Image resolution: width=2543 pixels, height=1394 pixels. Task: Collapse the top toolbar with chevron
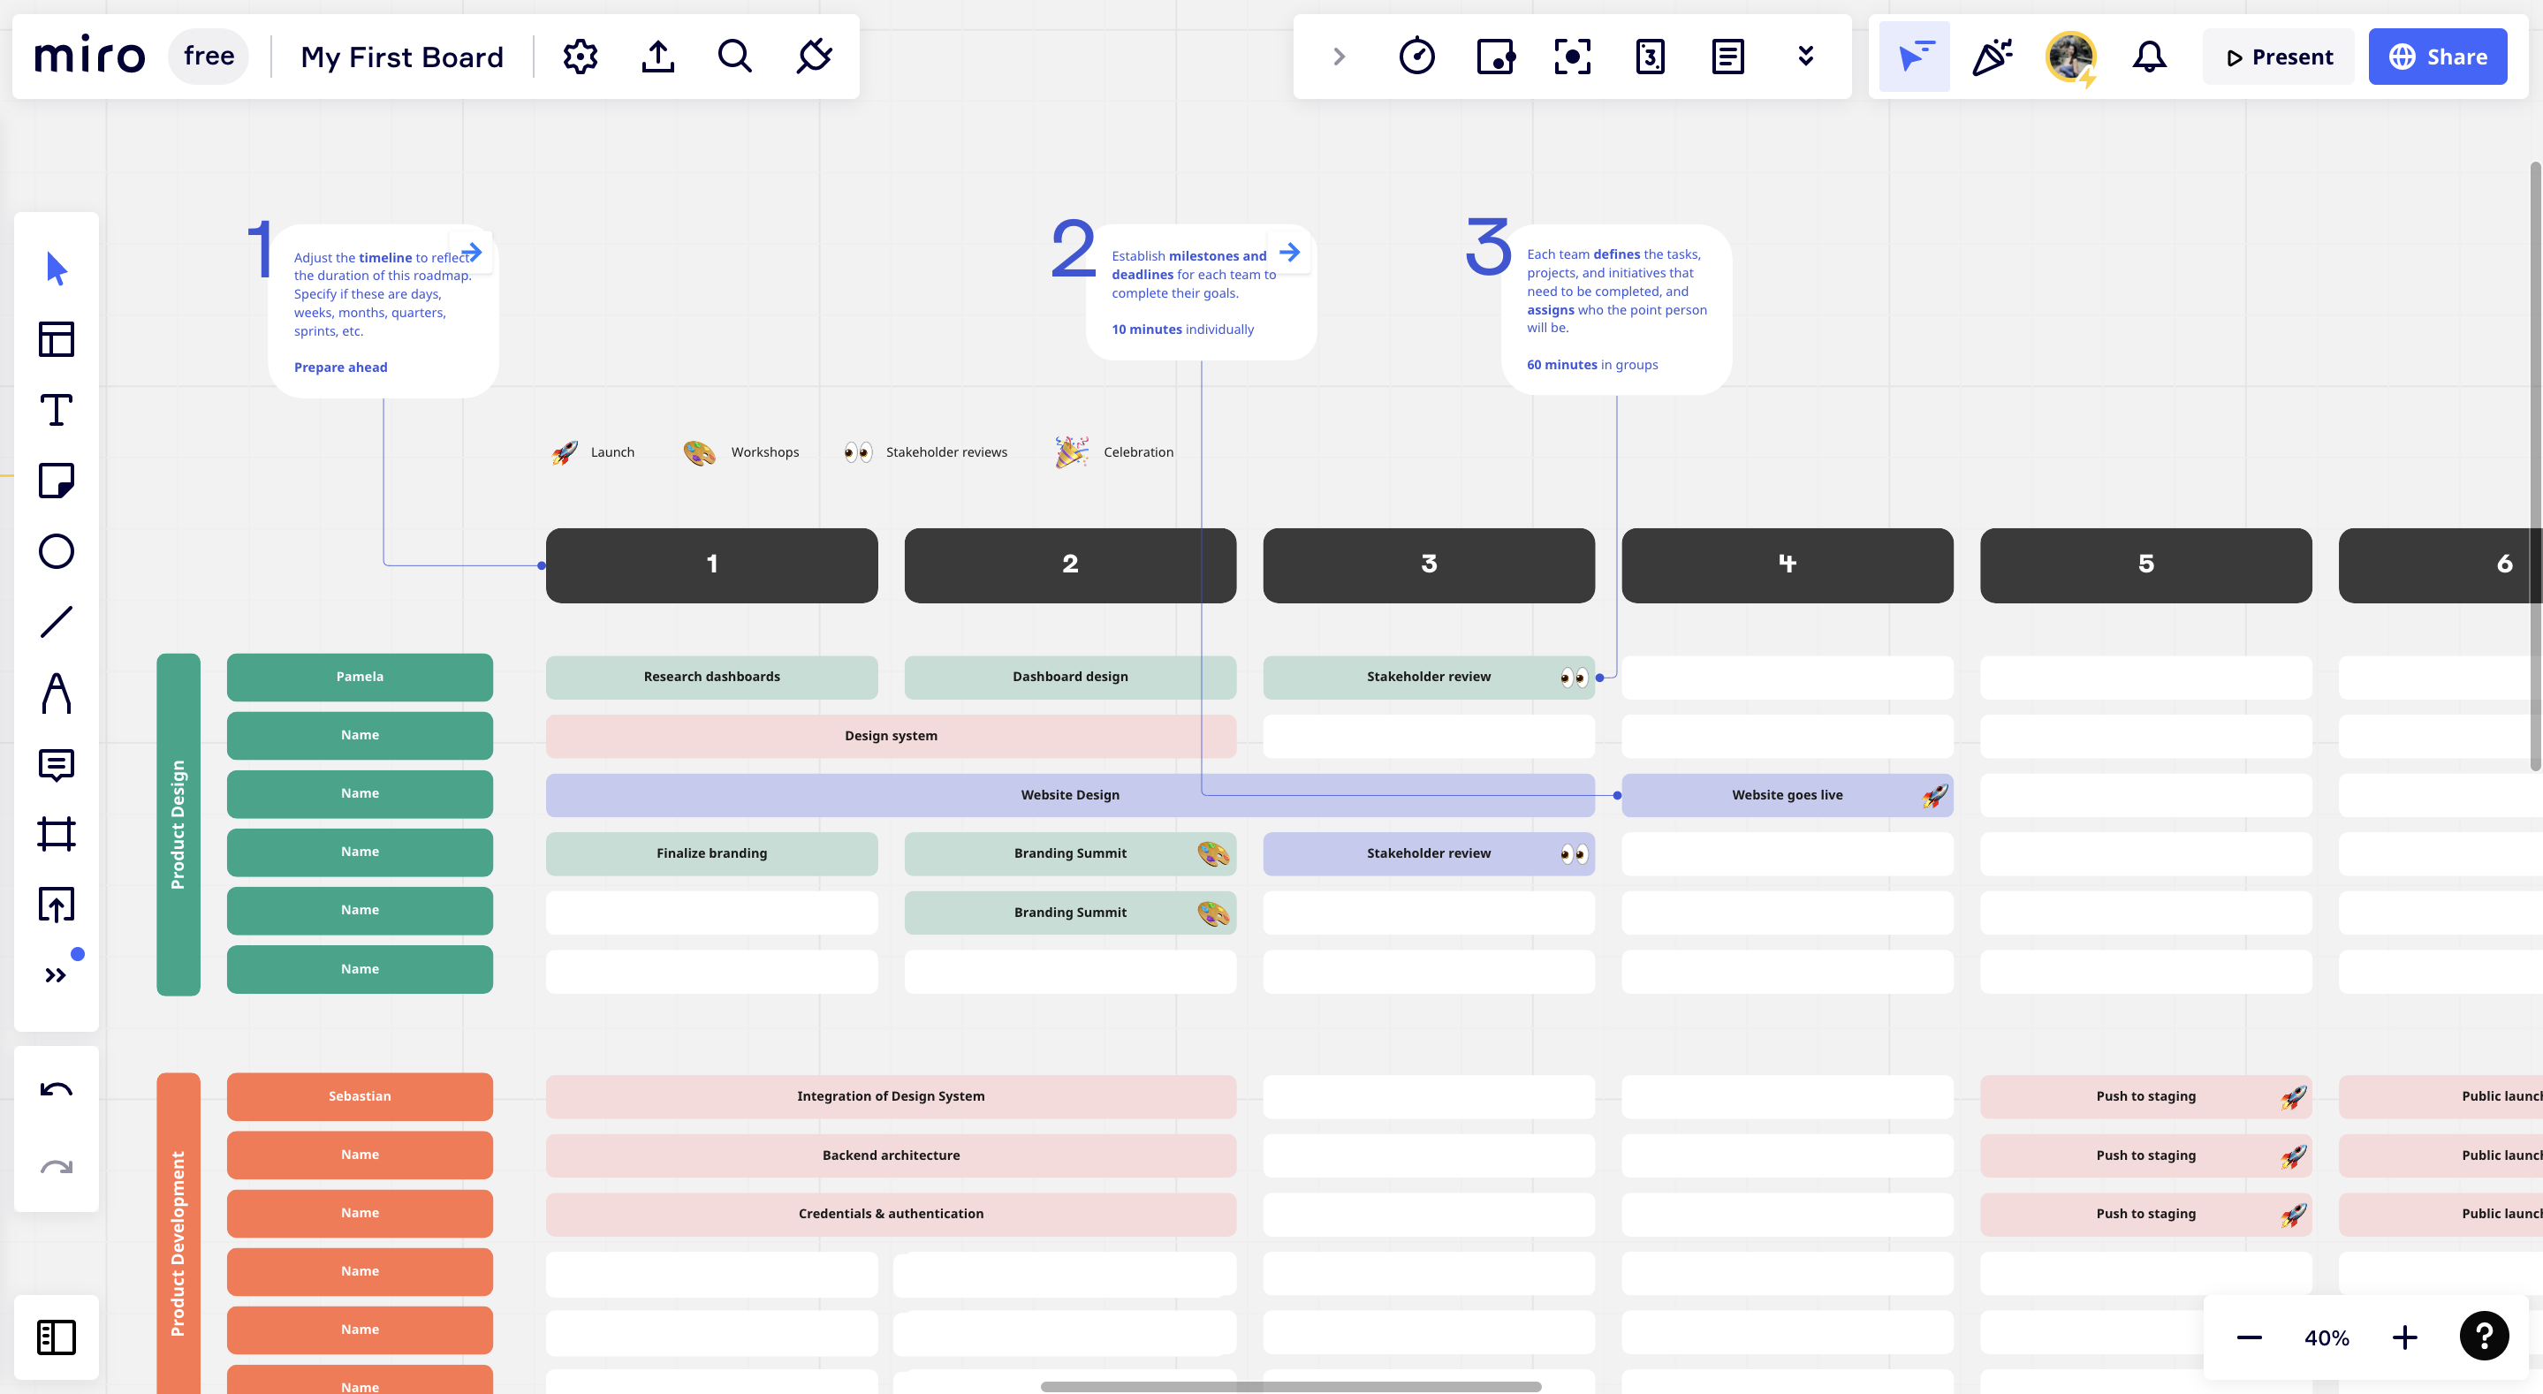pos(1339,57)
